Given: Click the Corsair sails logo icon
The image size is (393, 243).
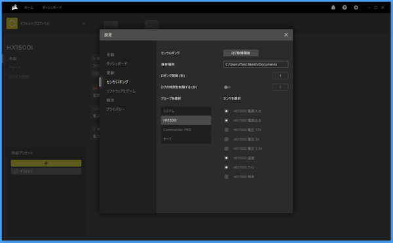Looking at the screenshot, I should click(14, 7).
